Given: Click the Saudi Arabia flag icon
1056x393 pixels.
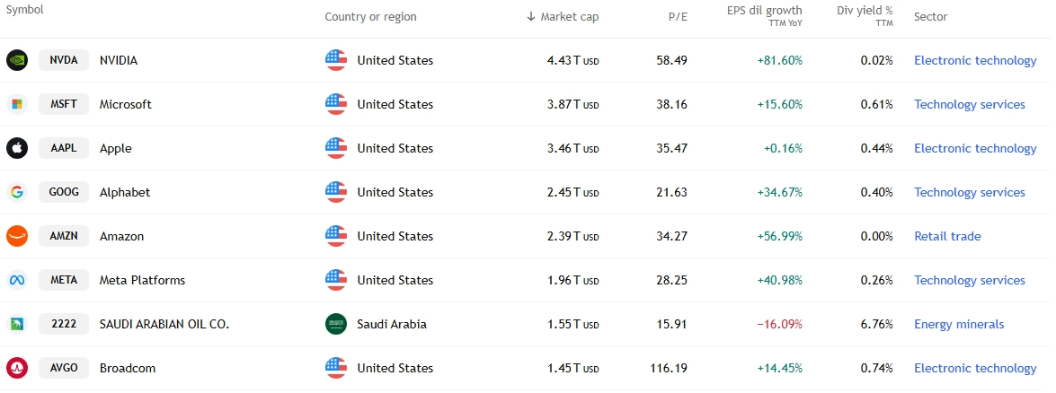Looking at the screenshot, I should point(336,324).
